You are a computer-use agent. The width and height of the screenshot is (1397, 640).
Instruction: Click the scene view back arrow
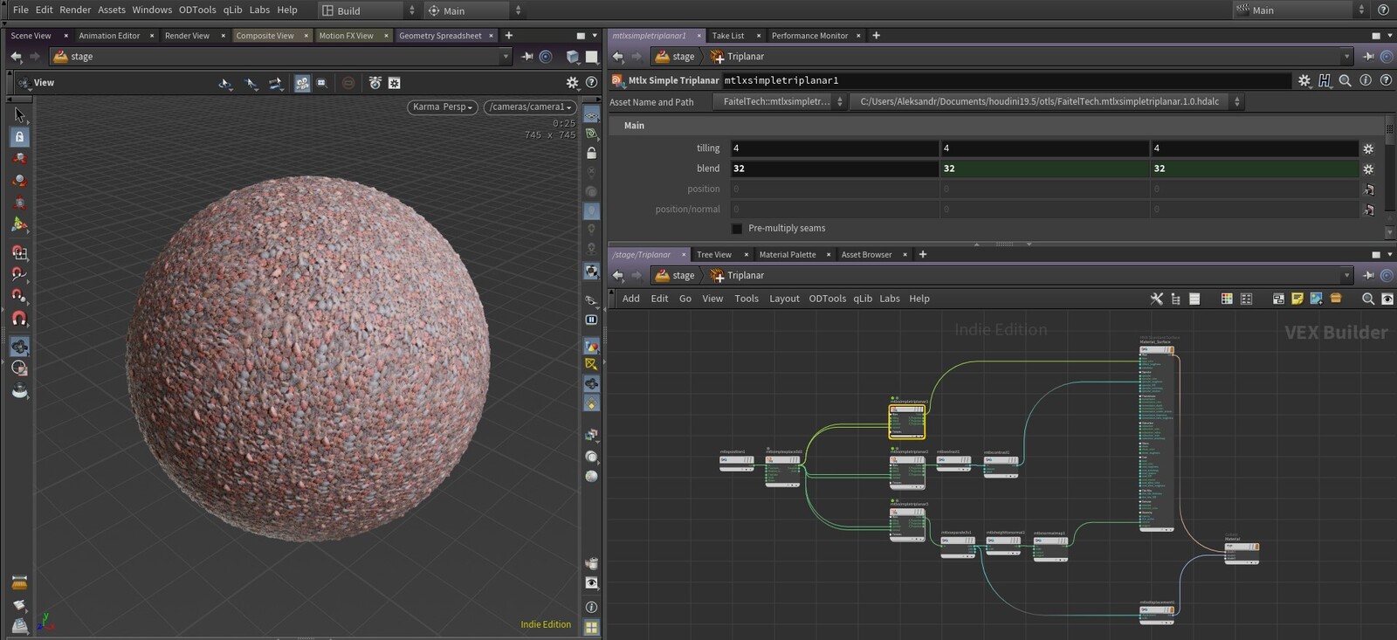pos(16,56)
